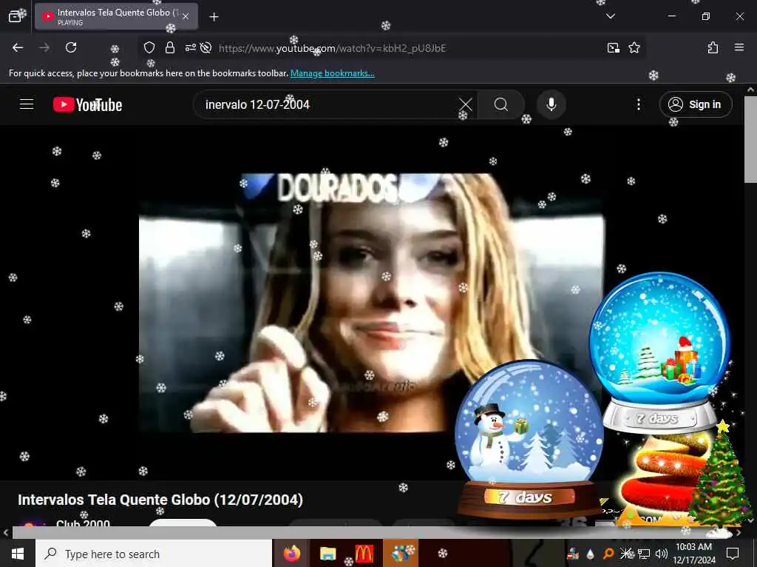
Task: Open the site permissions icon in address bar
Action: pos(190,47)
